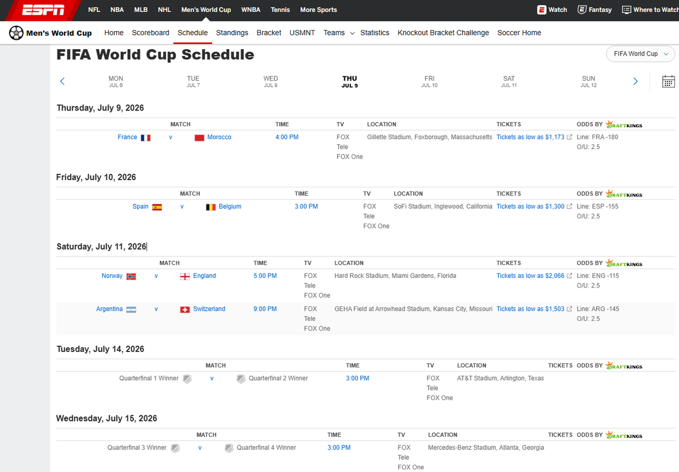679x472 pixels.
Task: Open the Belgium team link
Action: (230, 207)
